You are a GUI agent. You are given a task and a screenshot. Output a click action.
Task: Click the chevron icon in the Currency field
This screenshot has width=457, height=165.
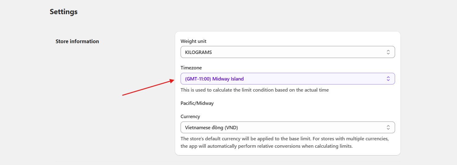point(388,127)
